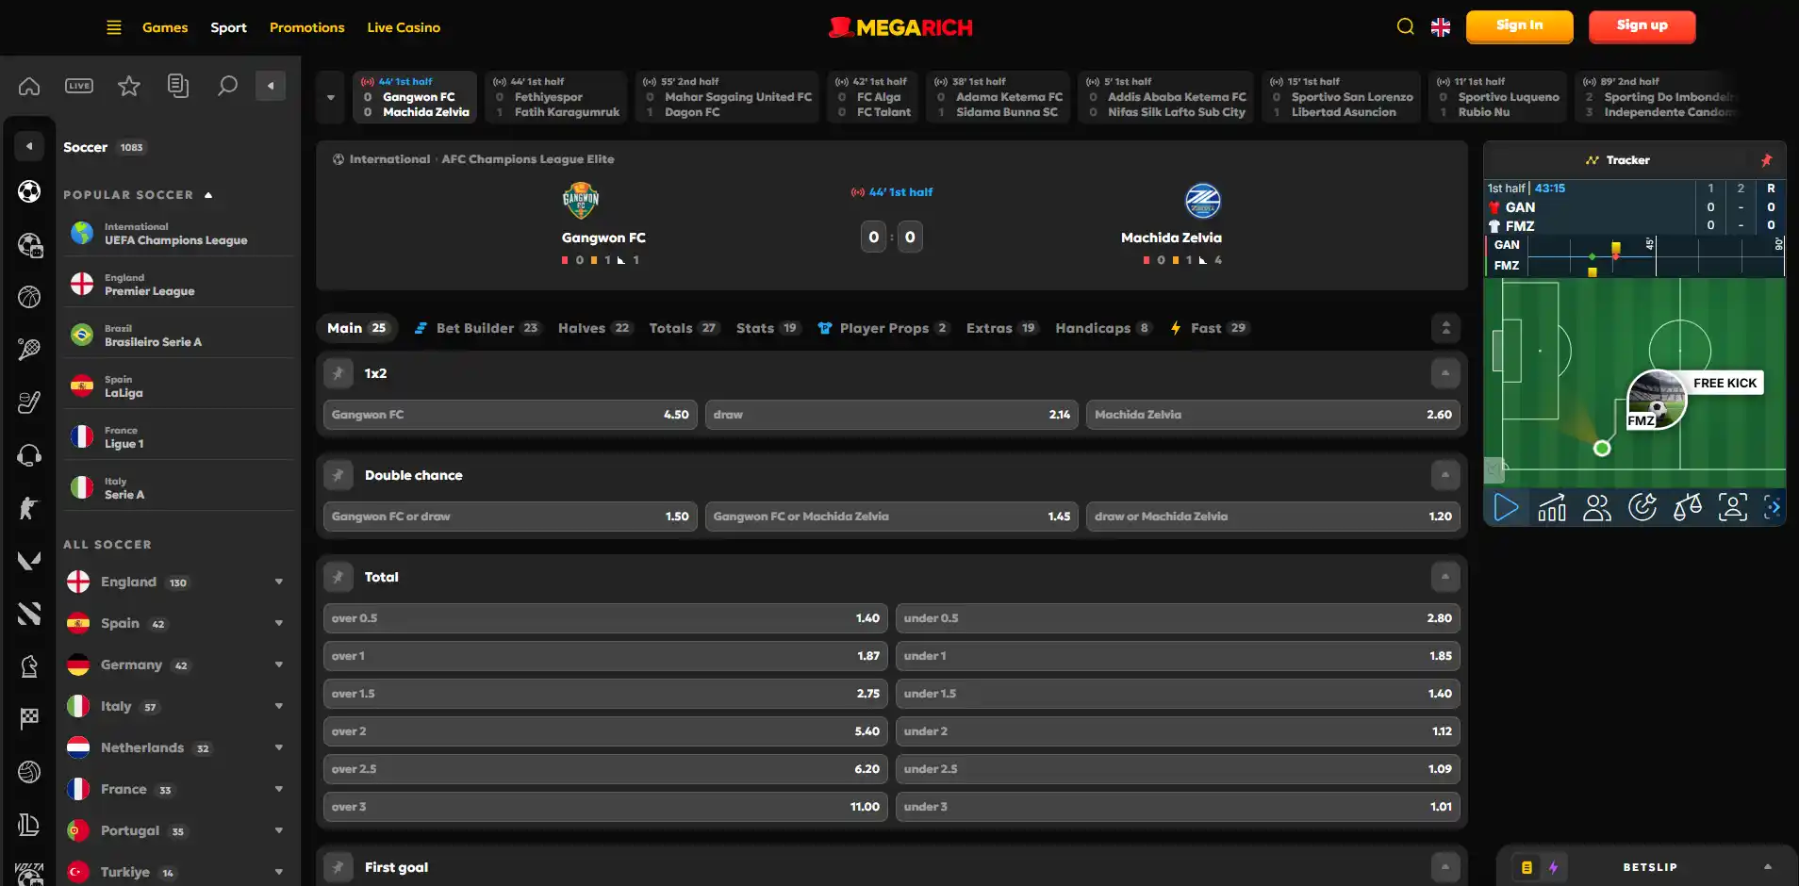1799x886 pixels.
Task: Expand the England soccer leagues
Action: point(279,582)
